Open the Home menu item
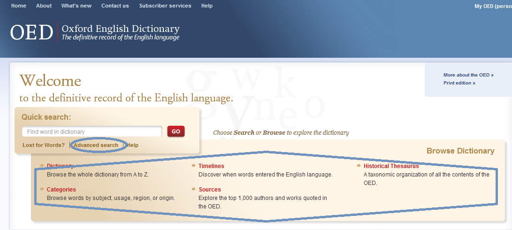Image resolution: width=512 pixels, height=230 pixels. (x=19, y=6)
